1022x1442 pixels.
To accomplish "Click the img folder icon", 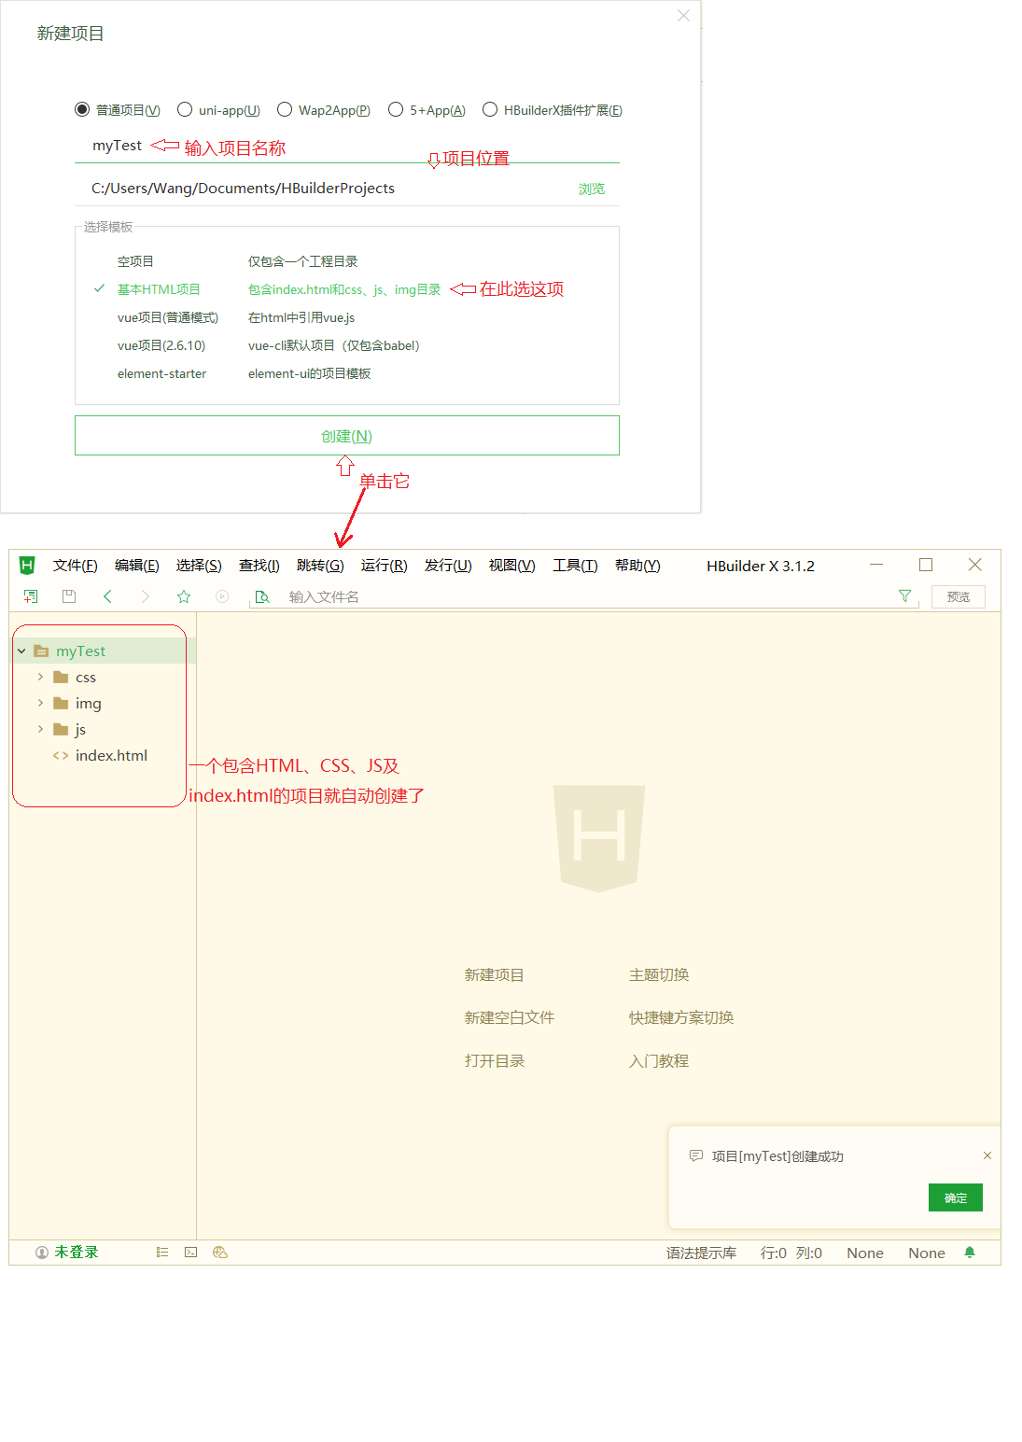I will (61, 703).
